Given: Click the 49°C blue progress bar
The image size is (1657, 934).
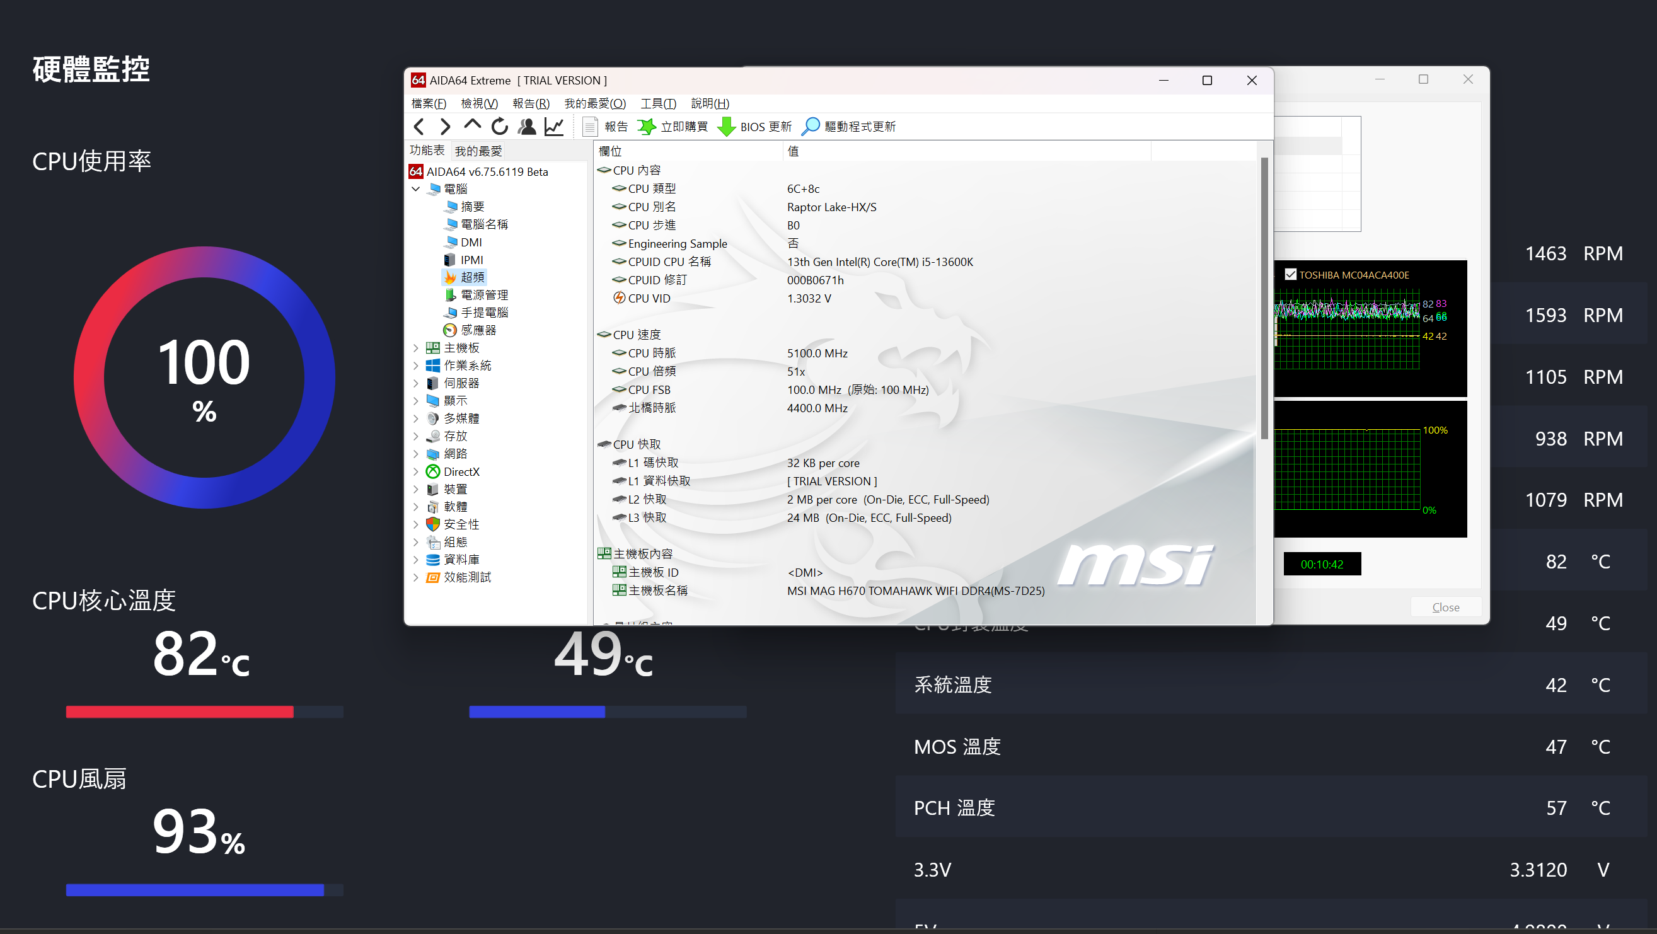Looking at the screenshot, I should 608,712.
